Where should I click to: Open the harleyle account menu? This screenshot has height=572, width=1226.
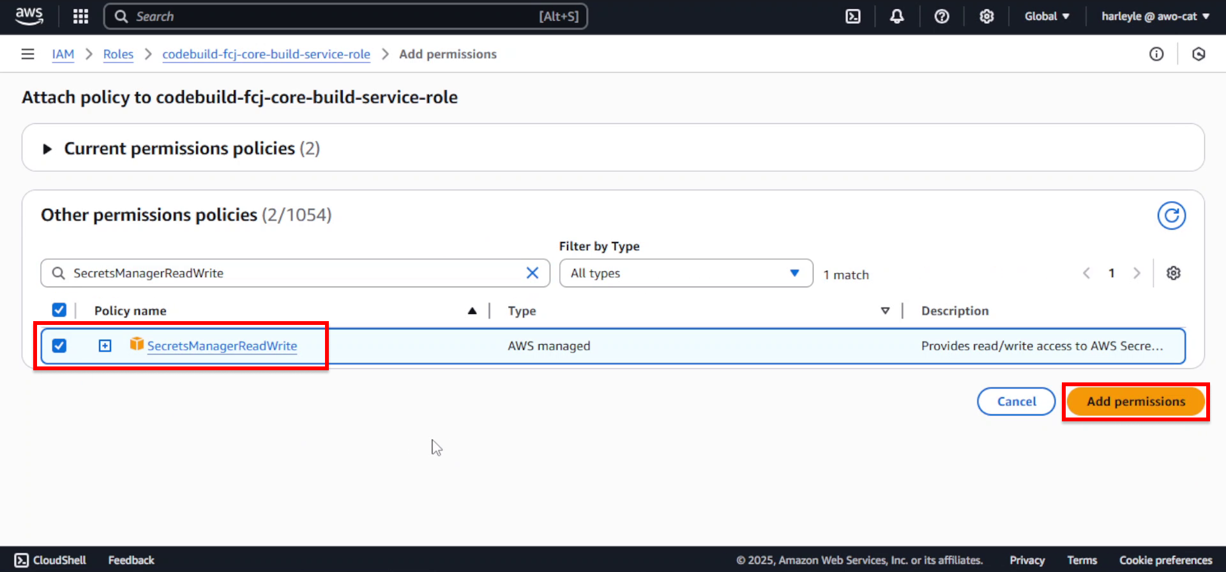[1155, 17]
